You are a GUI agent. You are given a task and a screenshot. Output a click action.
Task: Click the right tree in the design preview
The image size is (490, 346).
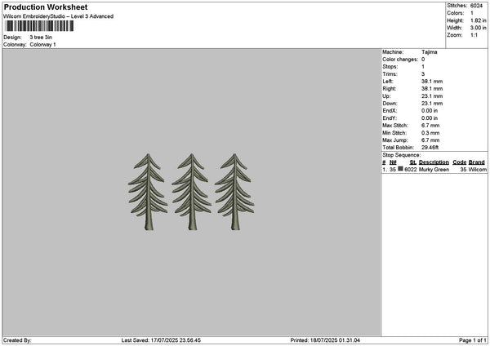pyautogui.click(x=234, y=192)
